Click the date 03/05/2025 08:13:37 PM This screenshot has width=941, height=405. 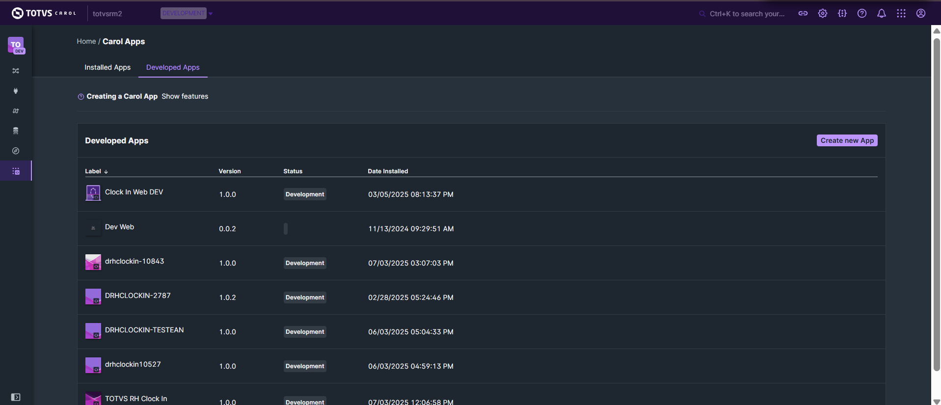[411, 194]
